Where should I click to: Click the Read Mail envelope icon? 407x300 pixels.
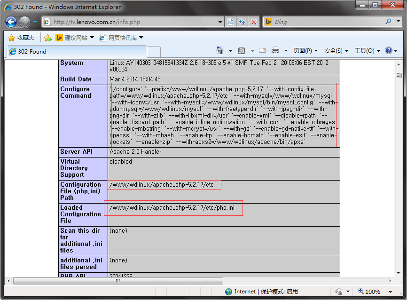tap(262, 50)
